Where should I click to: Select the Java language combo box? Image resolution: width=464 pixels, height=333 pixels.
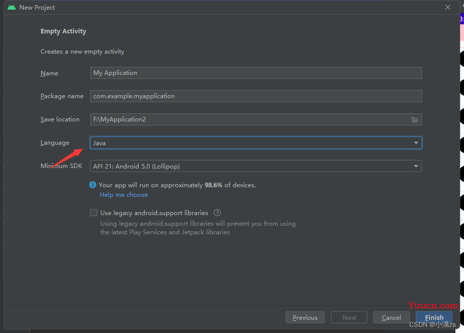point(256,143)
